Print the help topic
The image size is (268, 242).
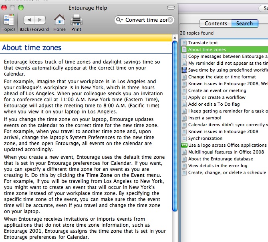(x=76, y=23)
